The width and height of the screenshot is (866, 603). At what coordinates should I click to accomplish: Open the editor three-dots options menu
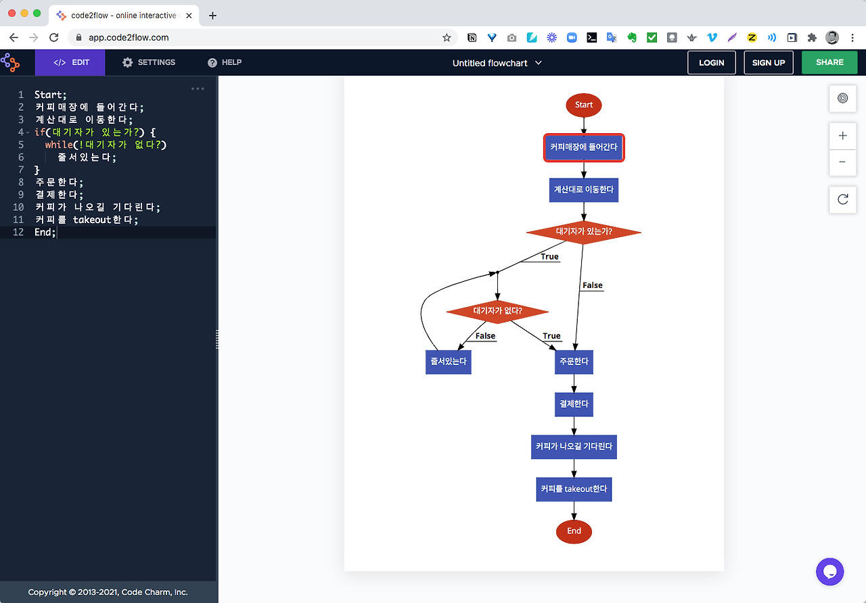point(198,89)
